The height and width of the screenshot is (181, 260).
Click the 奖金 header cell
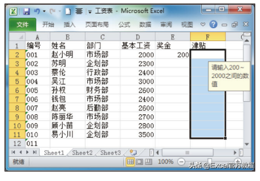pos(173,46)
